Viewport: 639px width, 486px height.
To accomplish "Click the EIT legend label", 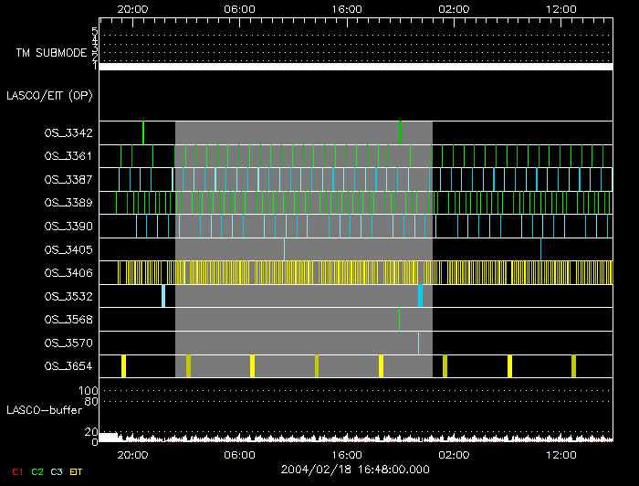I will point(76,471).
